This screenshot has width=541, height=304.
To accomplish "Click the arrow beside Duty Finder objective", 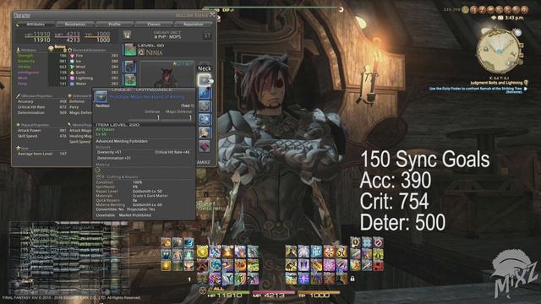I will coord(526,89).
